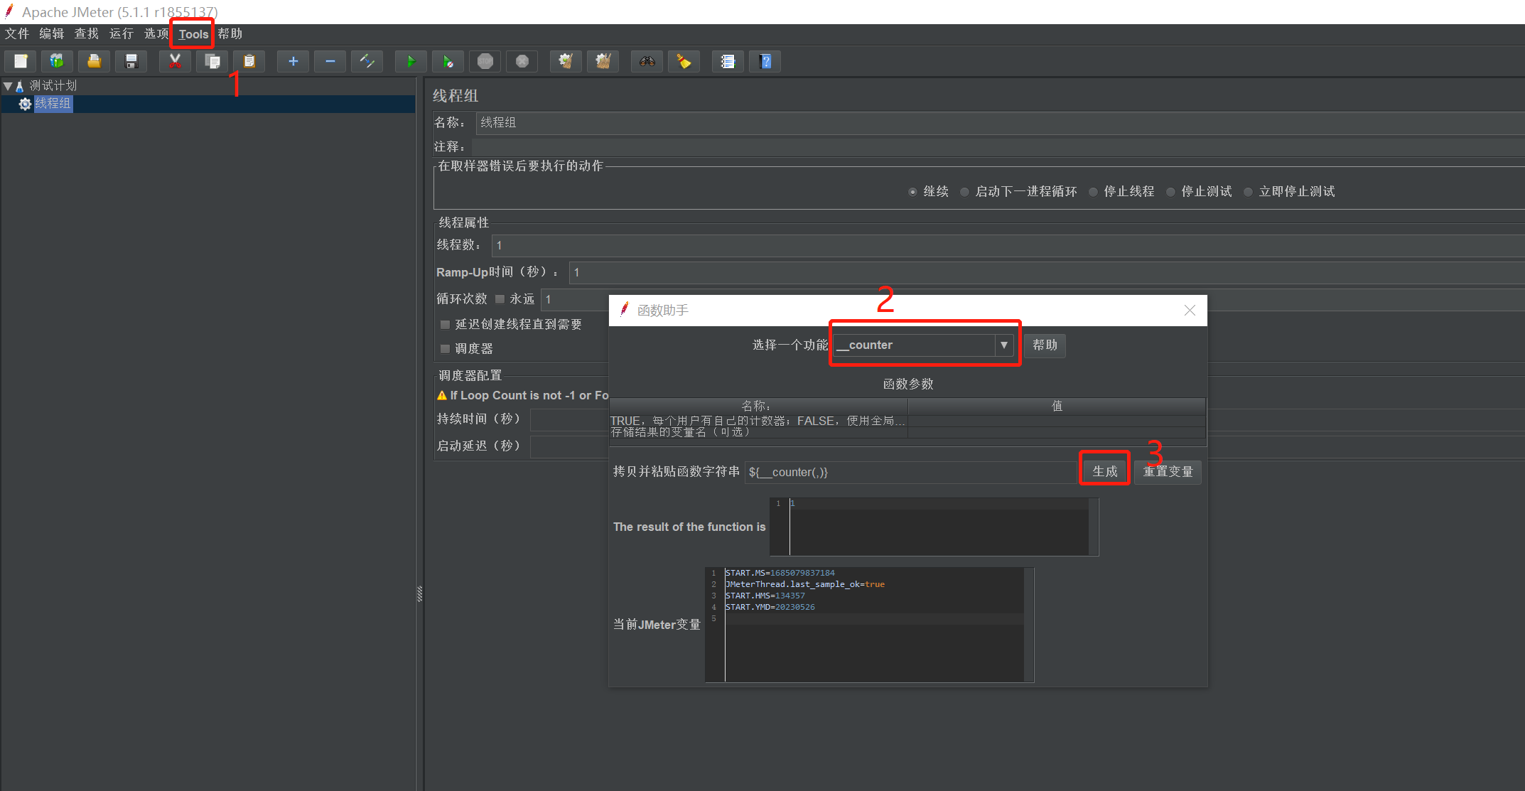Click the blue plus Expand all icon
The width and height of the screenshot is (1525, 791).
(x=293, y=61)
